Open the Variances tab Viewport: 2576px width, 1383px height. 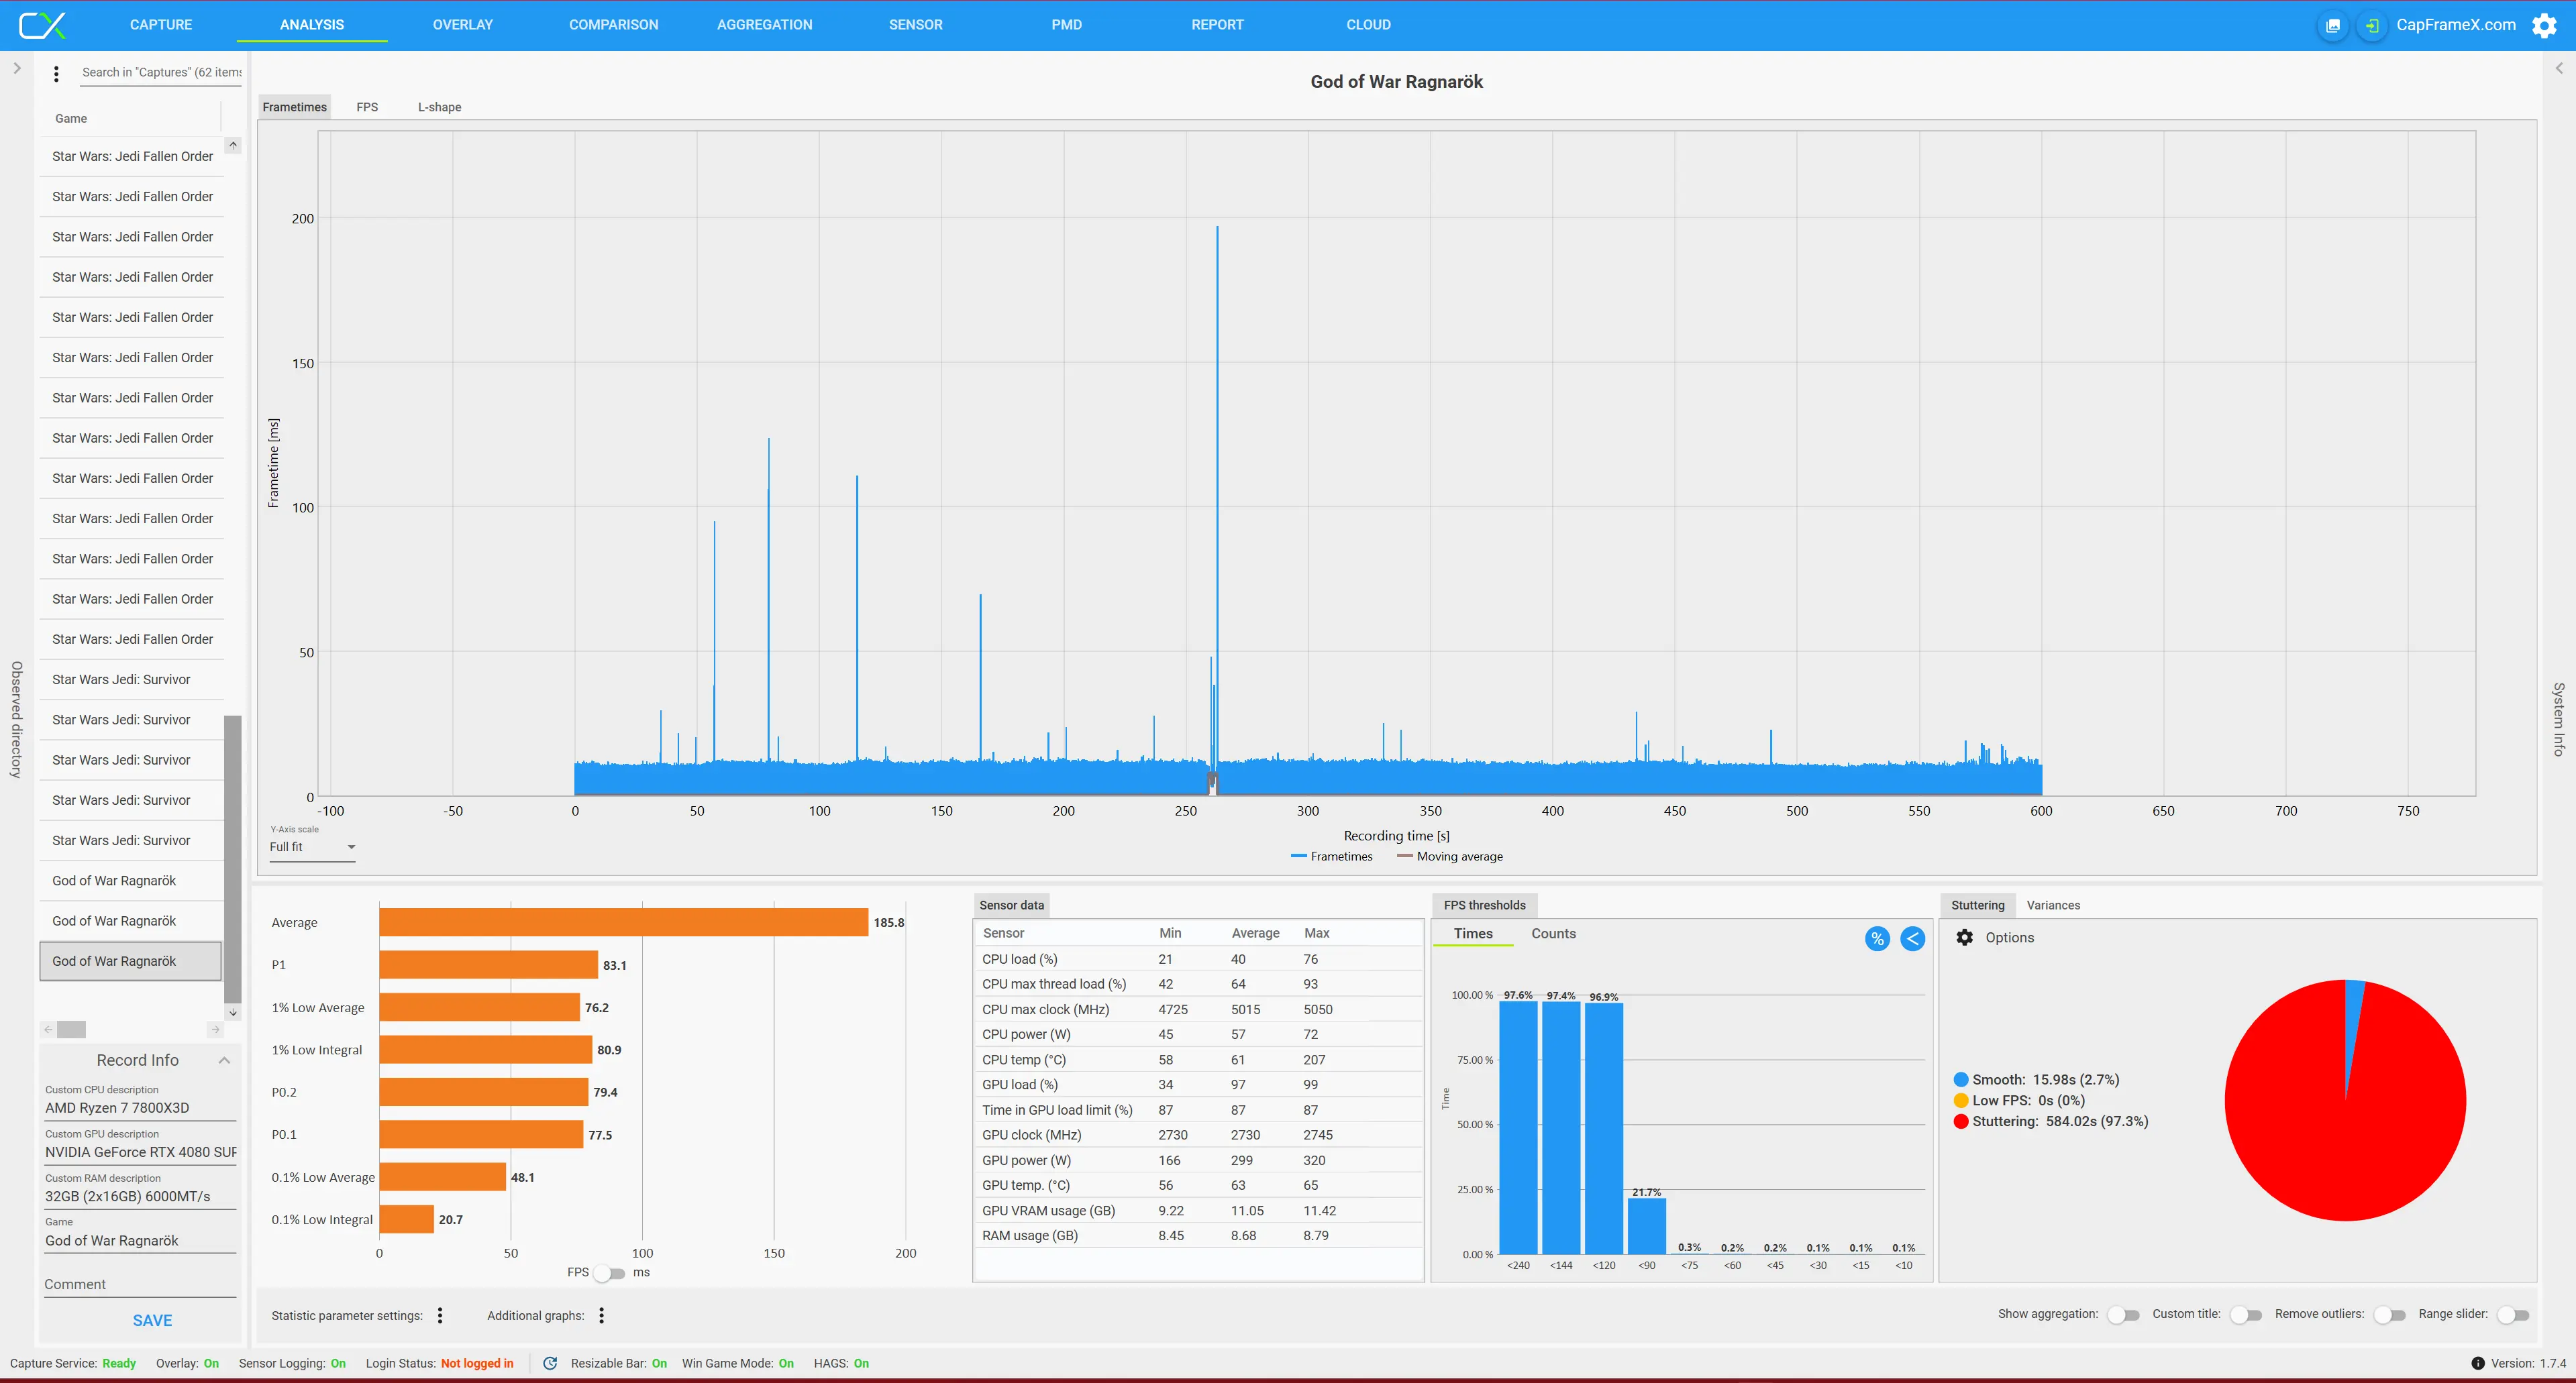[2053, 905]
